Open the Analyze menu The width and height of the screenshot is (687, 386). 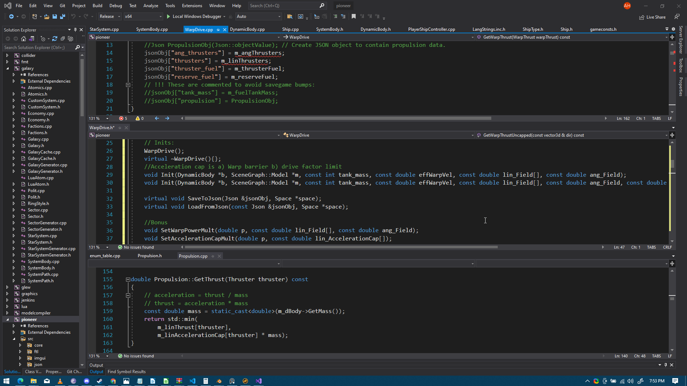[151, 6]
